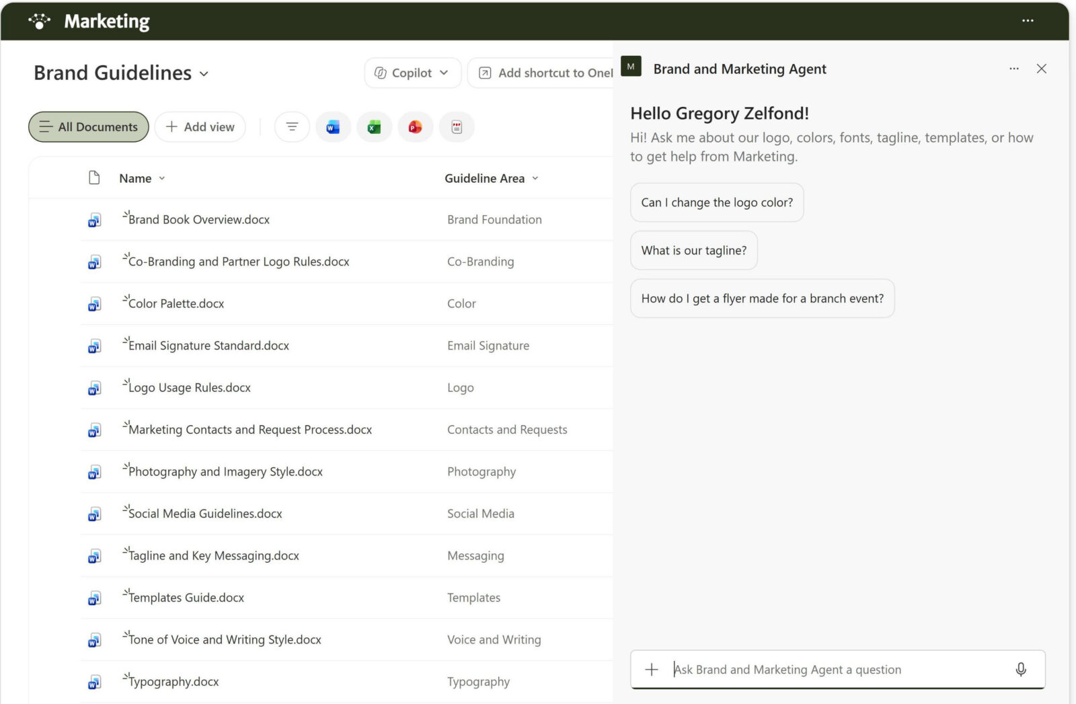The height and width of the screenshot is (704, 1076).
Task: Open Photography and Imagery Style.docx
Action: [225, 472]
